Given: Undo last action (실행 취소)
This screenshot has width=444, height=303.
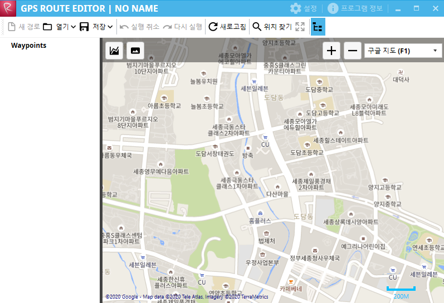Looking at the screenshot, I should tap(139, 27).
